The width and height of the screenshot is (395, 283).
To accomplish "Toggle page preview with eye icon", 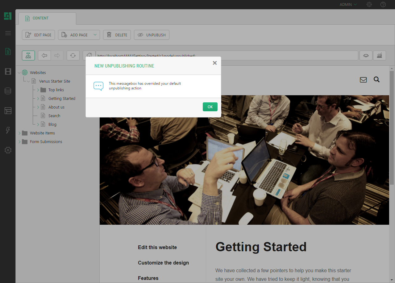I will (366, 55).
